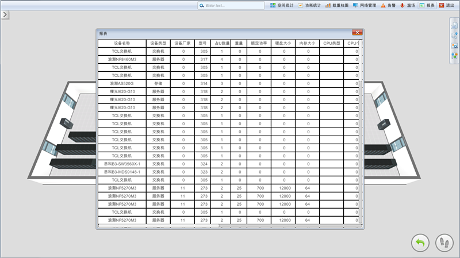The width and height of the screenshot is (460, 258).
Task: Click the 退出 exit button
Action: pos(446,5)
